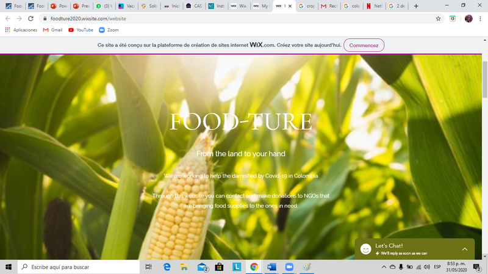The height and width of the screenshot is (274, 488).
Task: Go forward using the browser forward arrow
Action: pos(20,19)
